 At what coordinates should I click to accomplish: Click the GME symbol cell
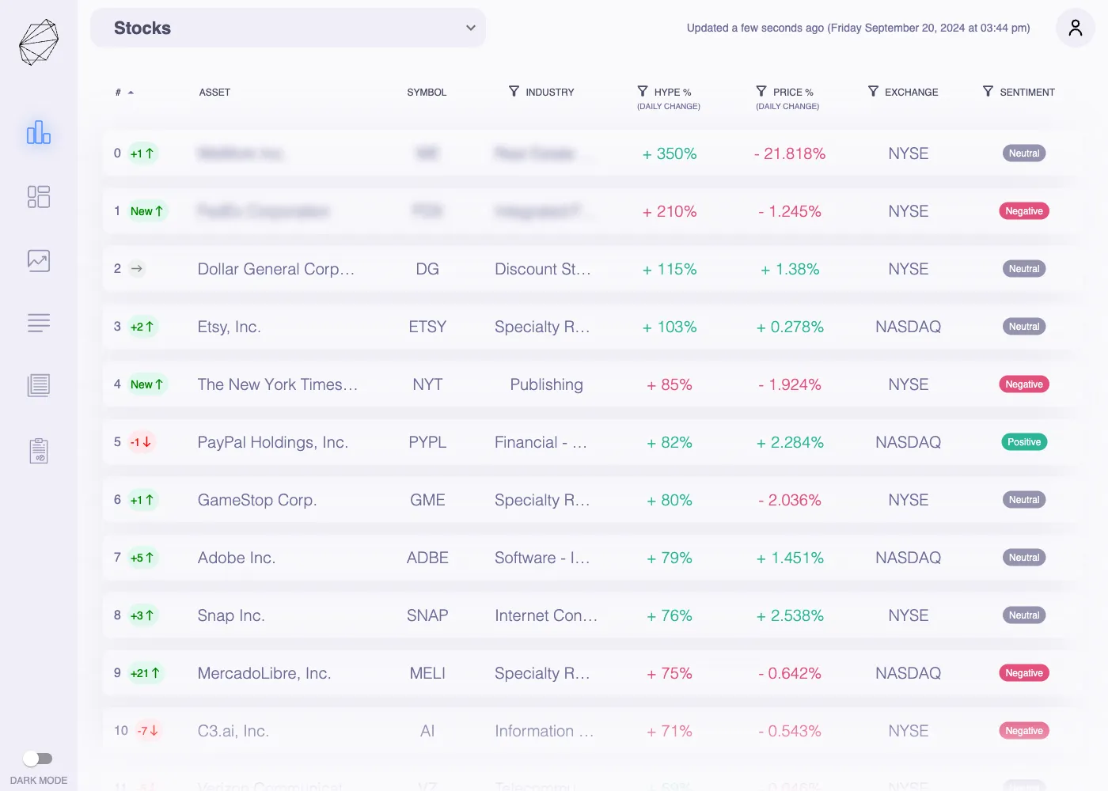tap(427, 500)
